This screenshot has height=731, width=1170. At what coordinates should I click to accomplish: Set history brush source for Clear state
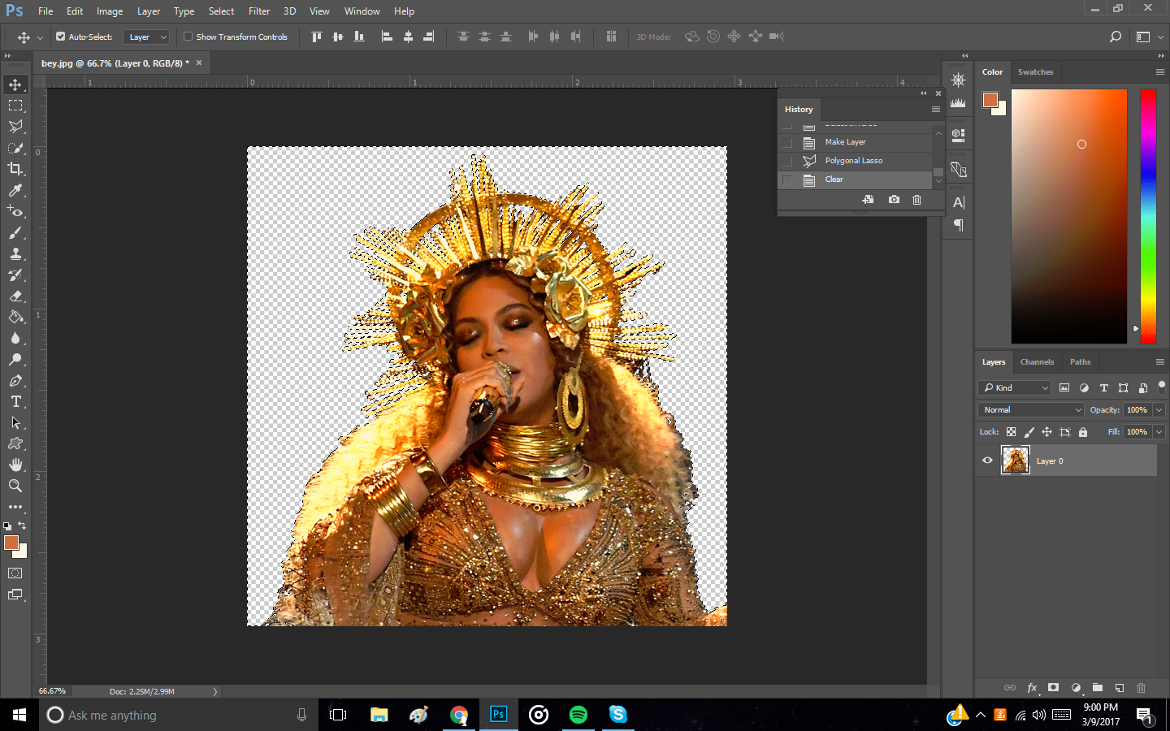coord(786,180)
